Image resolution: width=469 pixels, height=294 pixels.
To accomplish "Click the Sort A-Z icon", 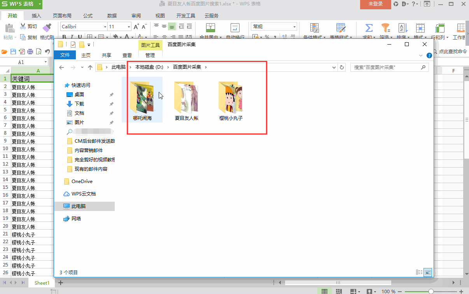I will coord(402,28).
